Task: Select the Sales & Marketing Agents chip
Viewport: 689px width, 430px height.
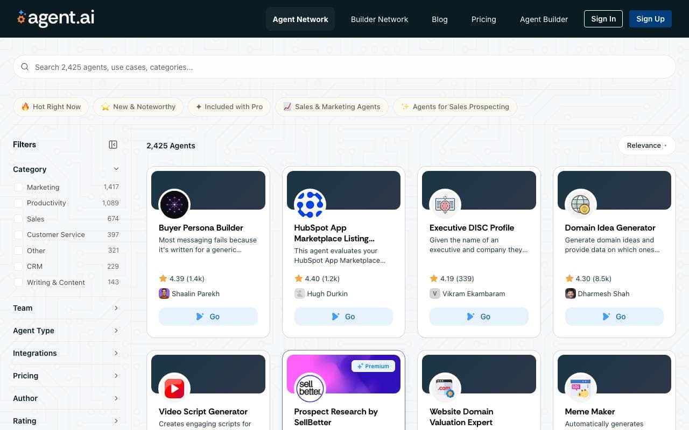Action: pyautogui.click(x=332, y=106)
